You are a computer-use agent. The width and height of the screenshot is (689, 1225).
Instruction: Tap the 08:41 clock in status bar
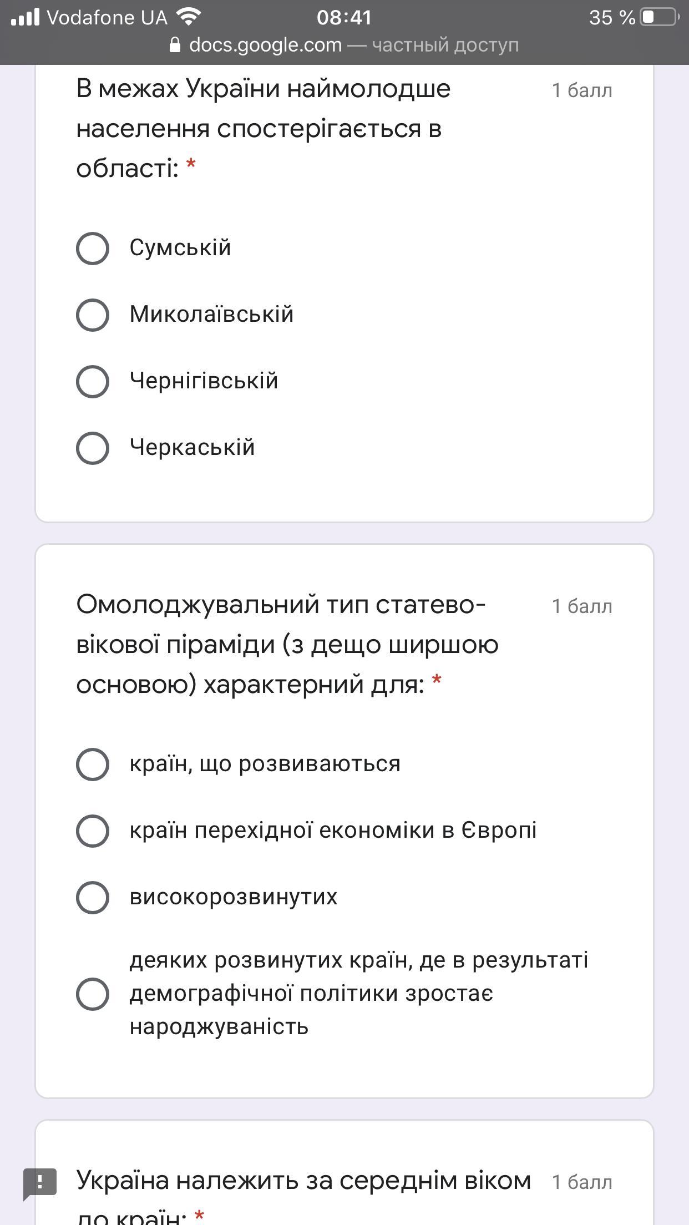[x=344, y=17]
